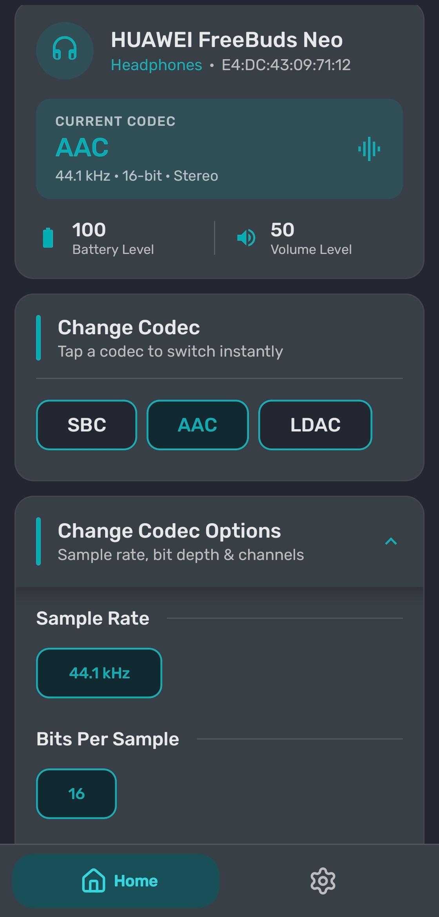Tap the HUAWEI FreeBuds Neo device name

(227, 40)
